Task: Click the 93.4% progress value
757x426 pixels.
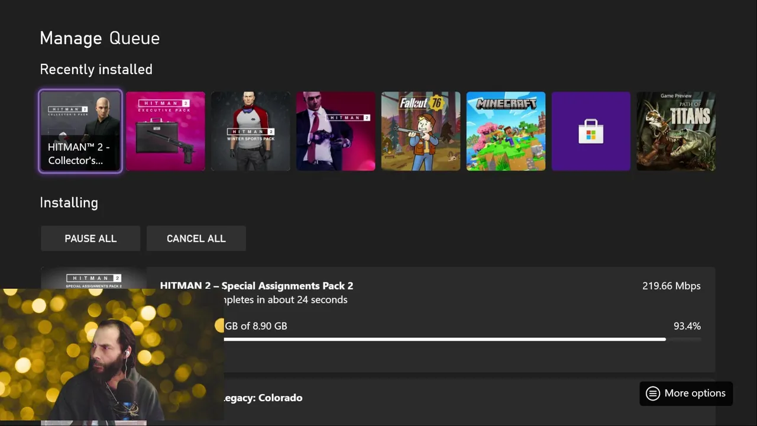Action: (x=687, y=326)
